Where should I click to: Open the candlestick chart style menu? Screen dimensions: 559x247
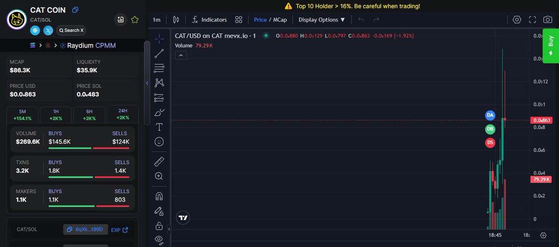tap(176, 20)
